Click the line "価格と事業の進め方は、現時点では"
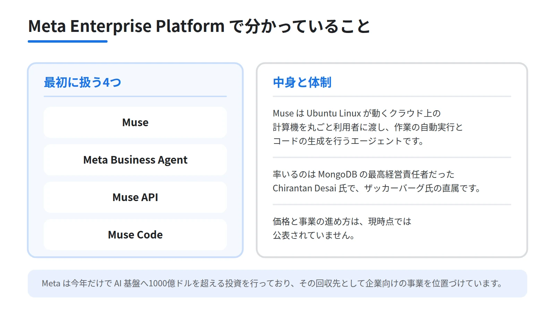 342,222
